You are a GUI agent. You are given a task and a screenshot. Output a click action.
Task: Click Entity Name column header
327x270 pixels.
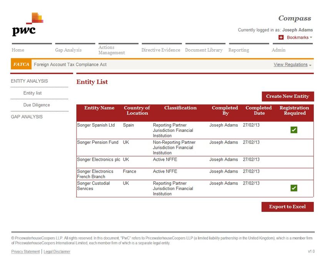click(x=99, y=108)
